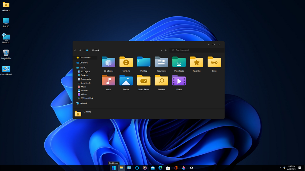
Task: Open the recent locations chevron dropdown
Action: (84, 50)
